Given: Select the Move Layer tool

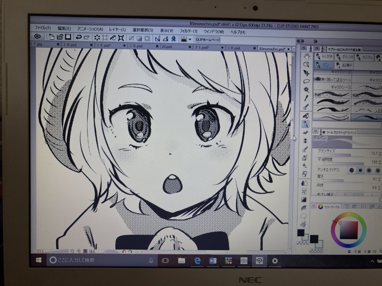Looking at the screenshot, I should (307, 73).
